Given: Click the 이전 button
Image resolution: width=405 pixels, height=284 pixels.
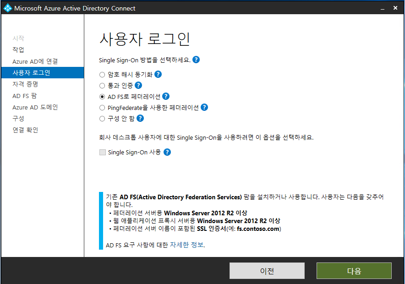Looking at the screenshot, I should (x=267, y=271).
